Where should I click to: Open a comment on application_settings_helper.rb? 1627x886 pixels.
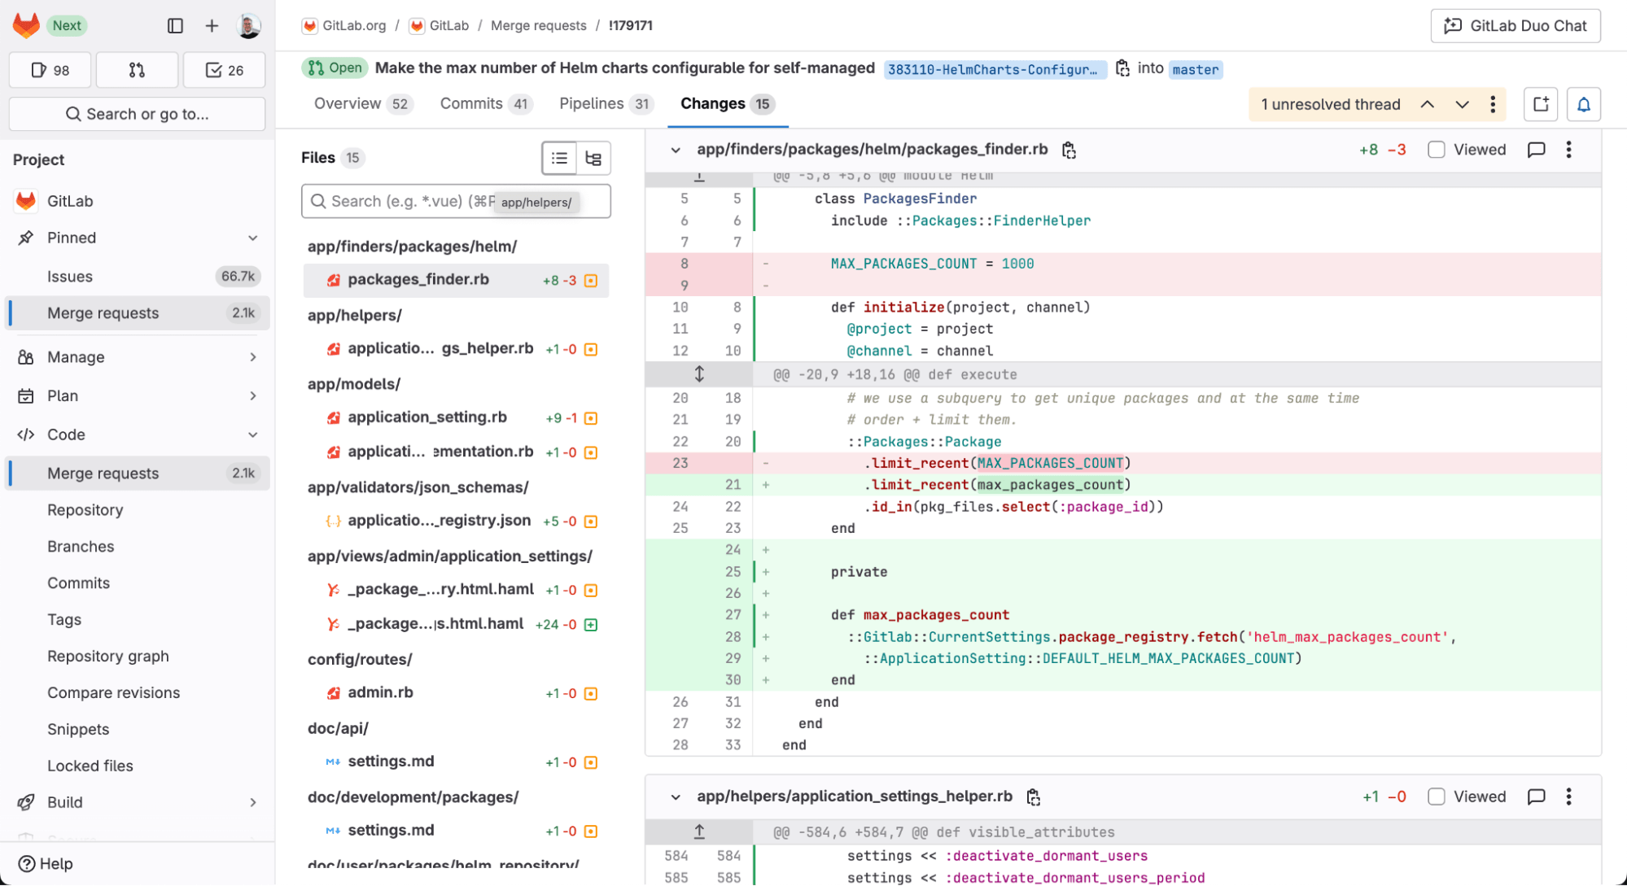tap(1536, 797)
